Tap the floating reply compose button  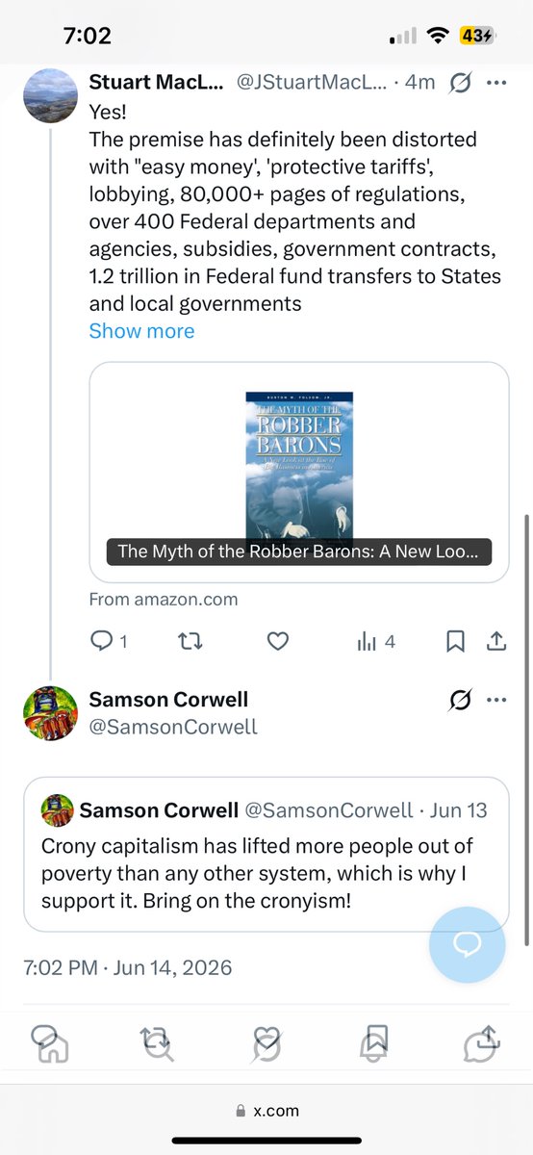pyautogui.click(x=467, y=943)
